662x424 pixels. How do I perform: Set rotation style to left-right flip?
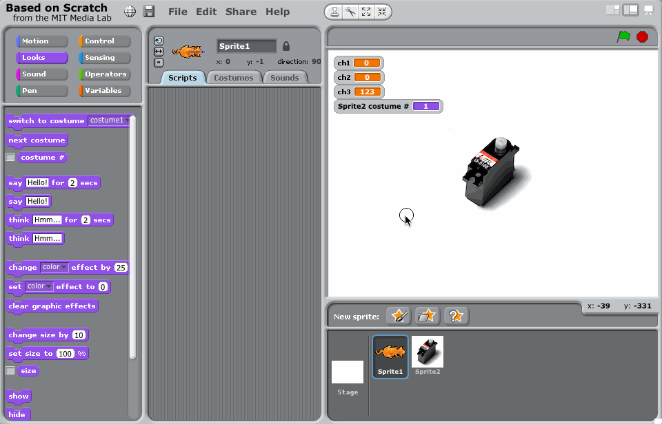[x=159, y=52]
